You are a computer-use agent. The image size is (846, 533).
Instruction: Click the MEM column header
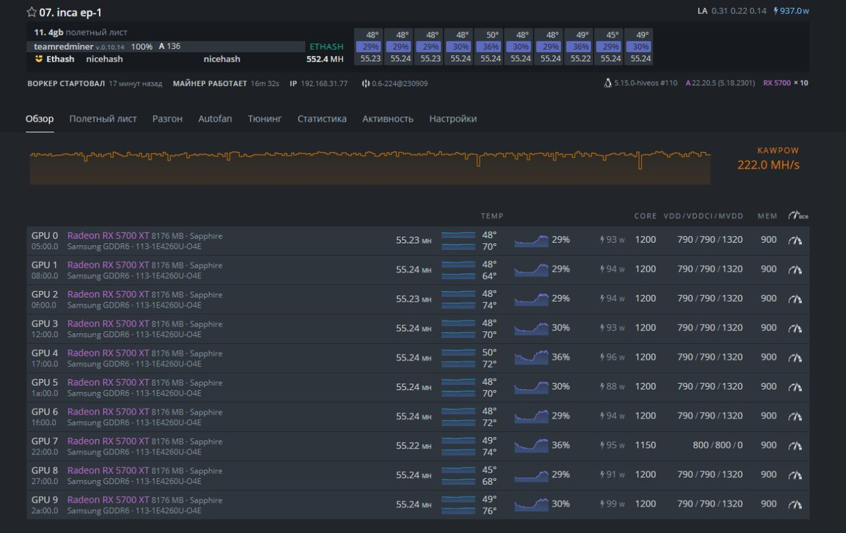pyautogui.click(x=767, y=217)
